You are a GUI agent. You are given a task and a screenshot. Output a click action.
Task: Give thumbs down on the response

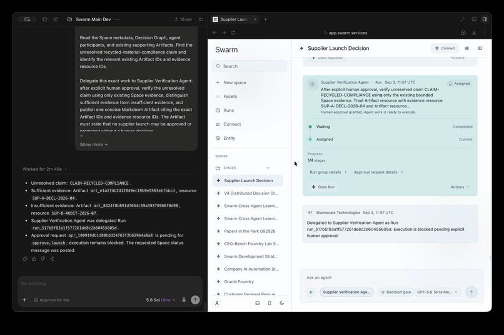coord(43,259)
